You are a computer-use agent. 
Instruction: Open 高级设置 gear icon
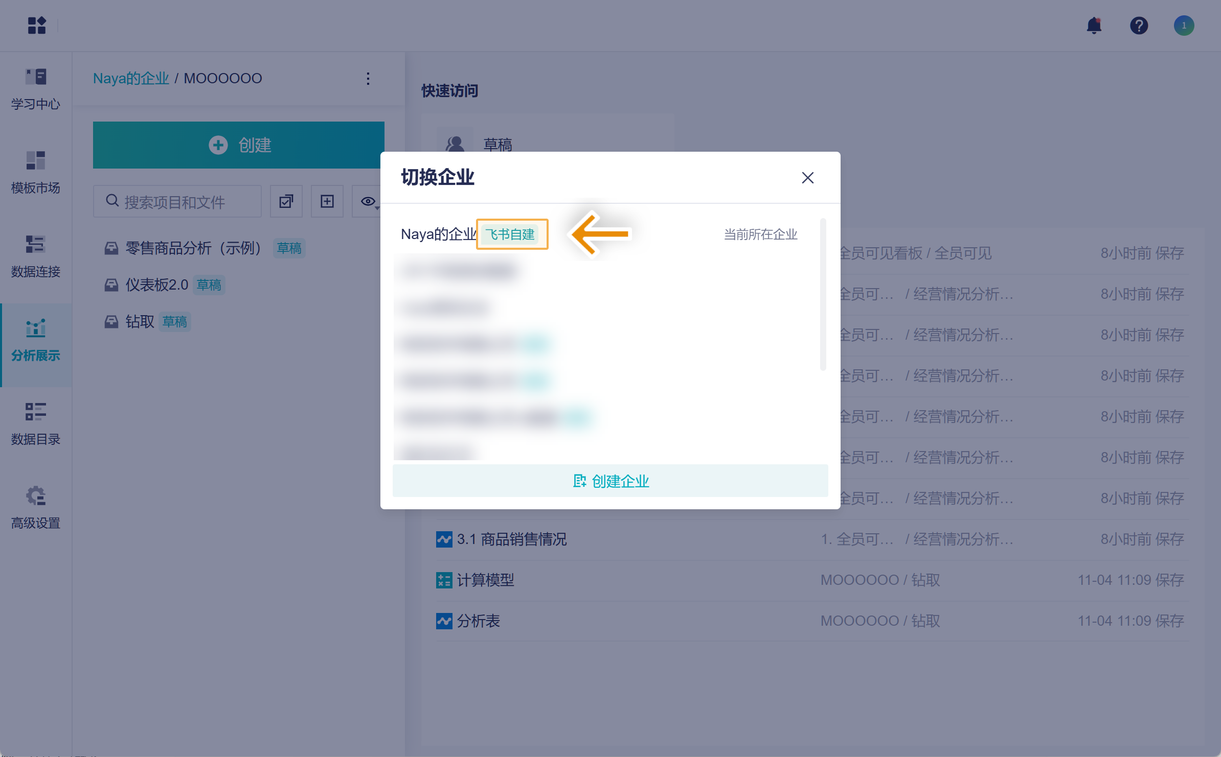tap(36, 496)
